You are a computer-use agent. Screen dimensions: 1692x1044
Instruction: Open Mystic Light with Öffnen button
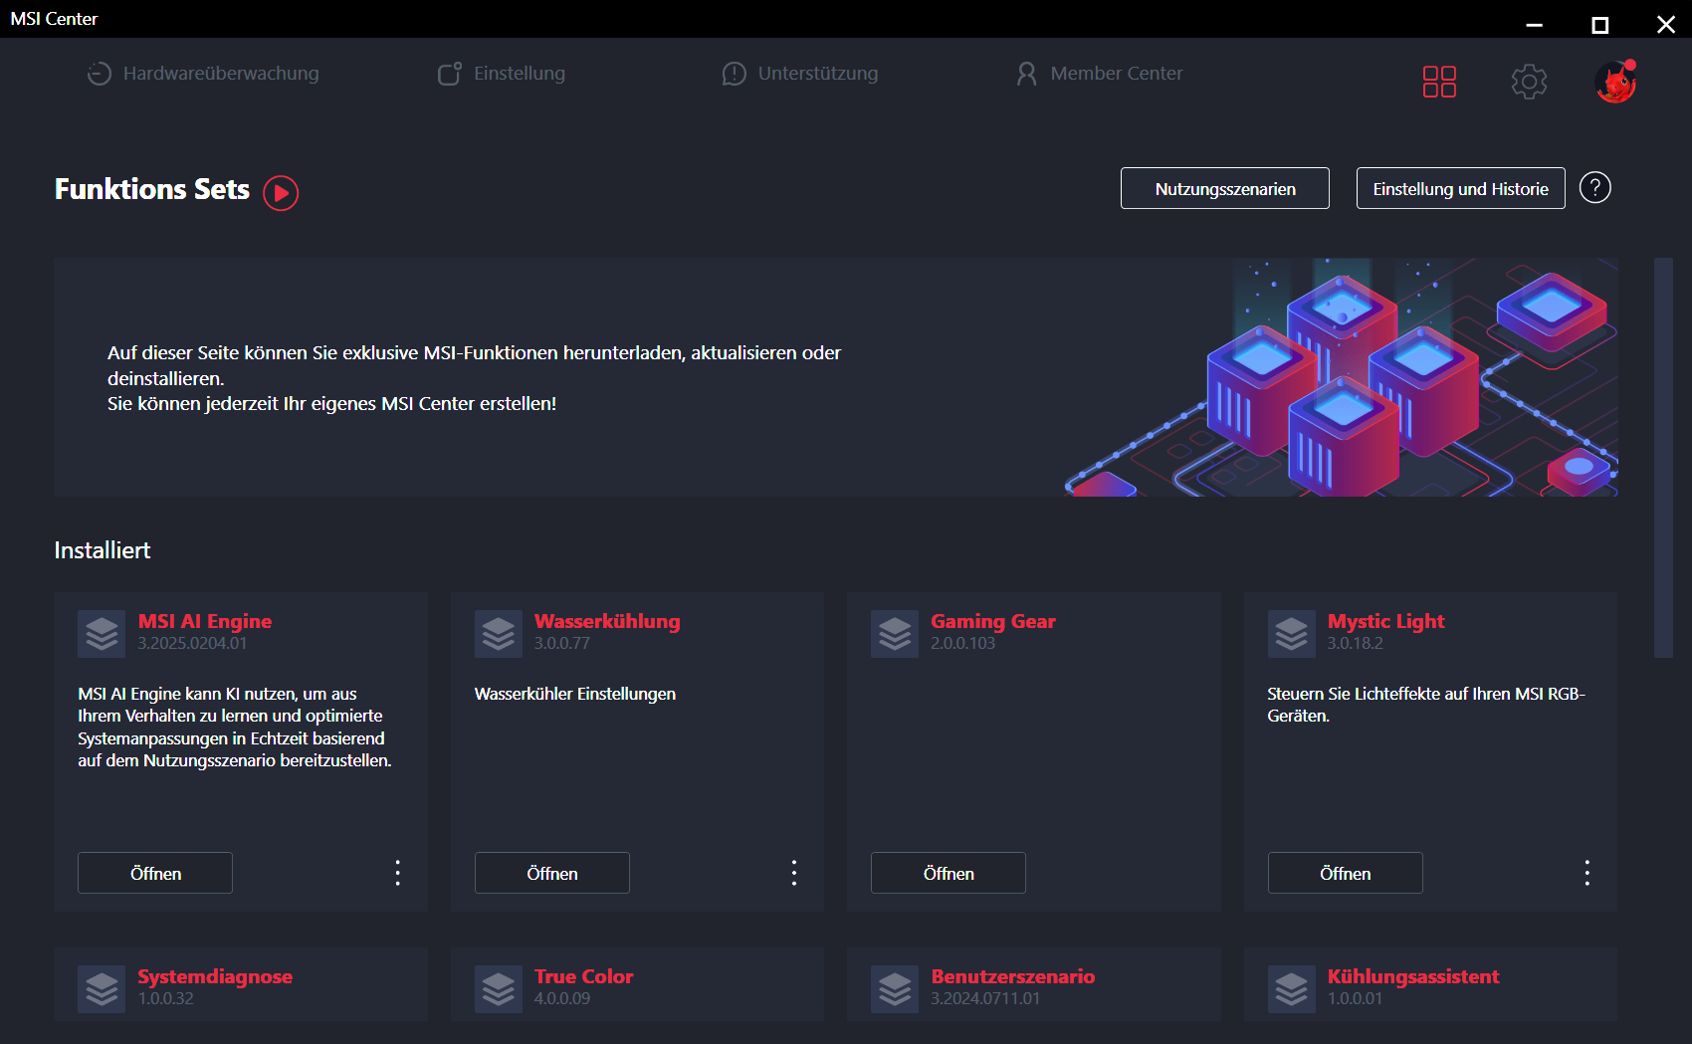pos(1345,873)
